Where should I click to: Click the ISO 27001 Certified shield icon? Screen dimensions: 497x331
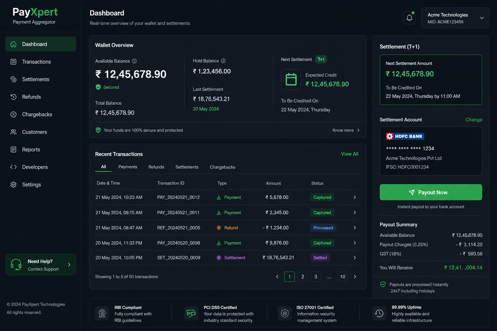point(285,313)
